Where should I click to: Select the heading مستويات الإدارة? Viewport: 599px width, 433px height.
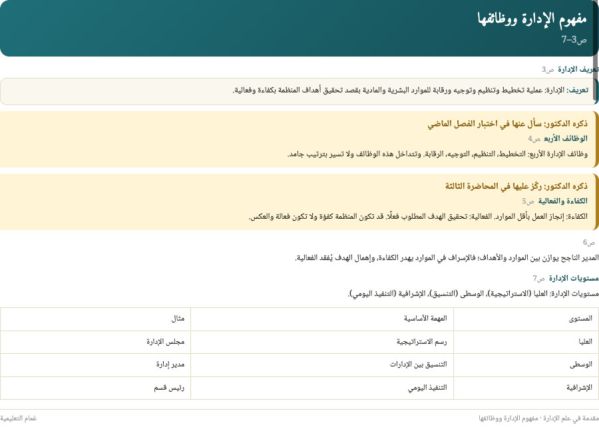coord(574,278)
